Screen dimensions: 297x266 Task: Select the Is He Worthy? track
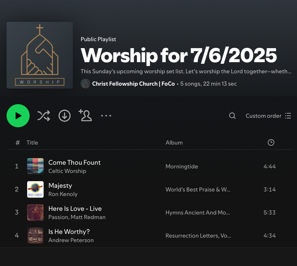pos(69,232)
